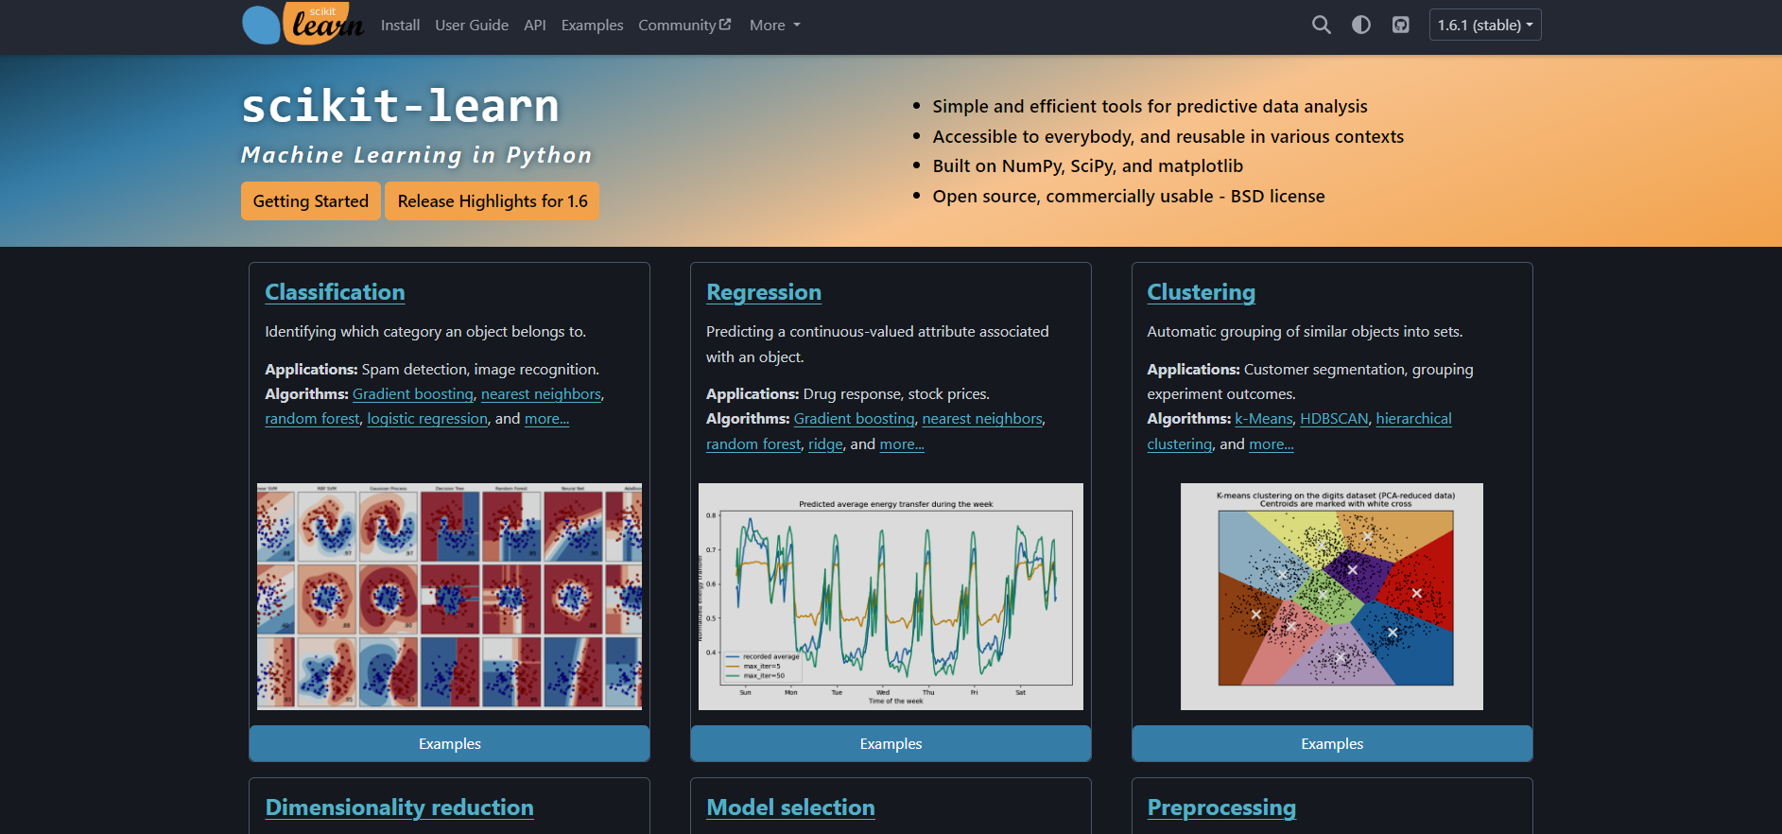Viewport: 1782px width, 834px height.
Task: Open the hierarchical clustering link
Action: click(x=1413, y=419)
